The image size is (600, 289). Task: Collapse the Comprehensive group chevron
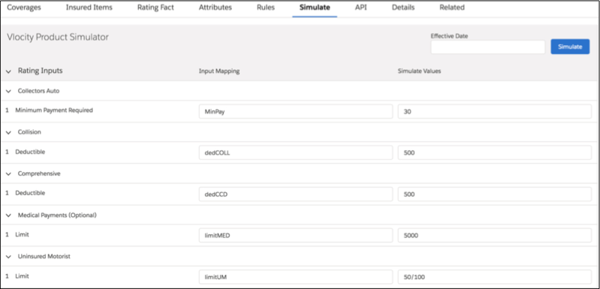coord(9,174)
